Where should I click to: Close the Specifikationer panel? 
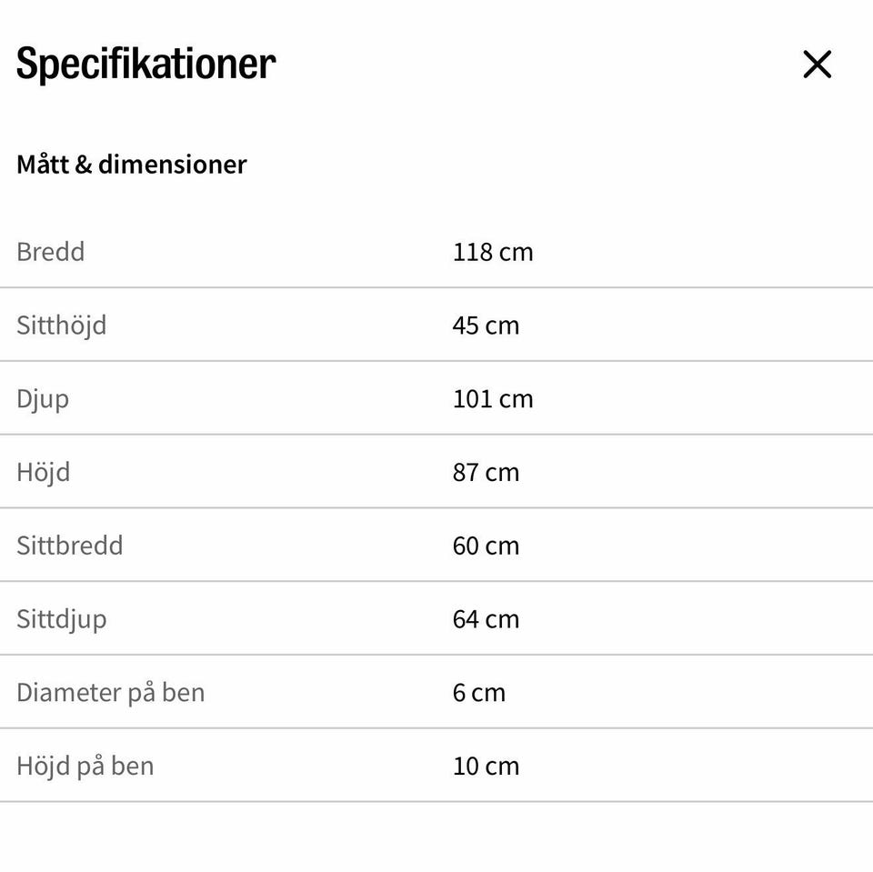[817, 65]
